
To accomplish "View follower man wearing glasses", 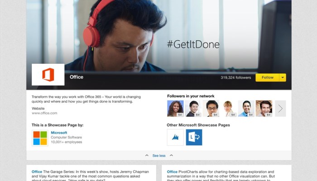I will point(211,109).
